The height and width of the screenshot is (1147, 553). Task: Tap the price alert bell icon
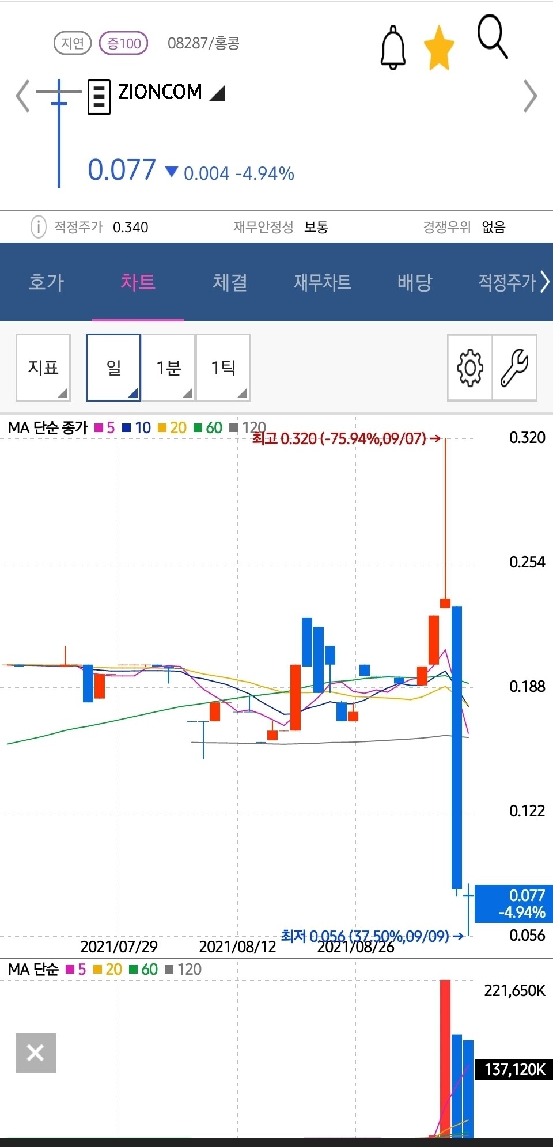tap(393, 48)
